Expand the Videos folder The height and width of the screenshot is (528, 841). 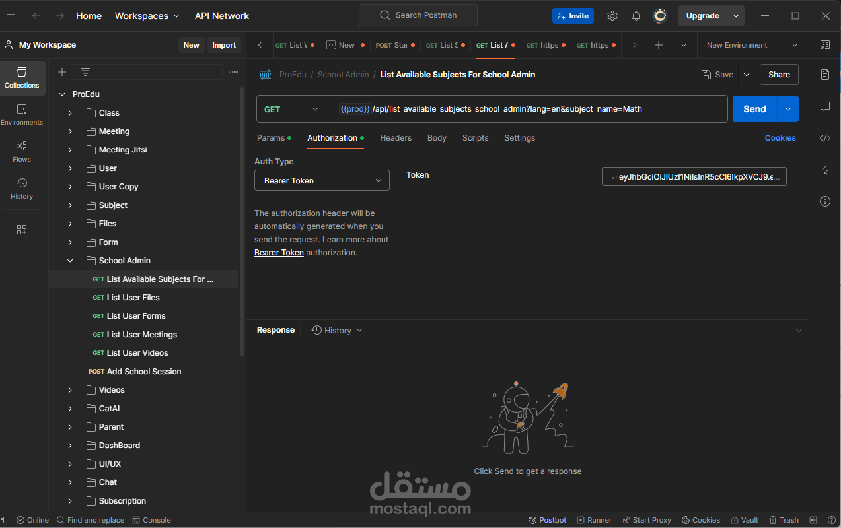pyautogui.click(x=70, y=390)
